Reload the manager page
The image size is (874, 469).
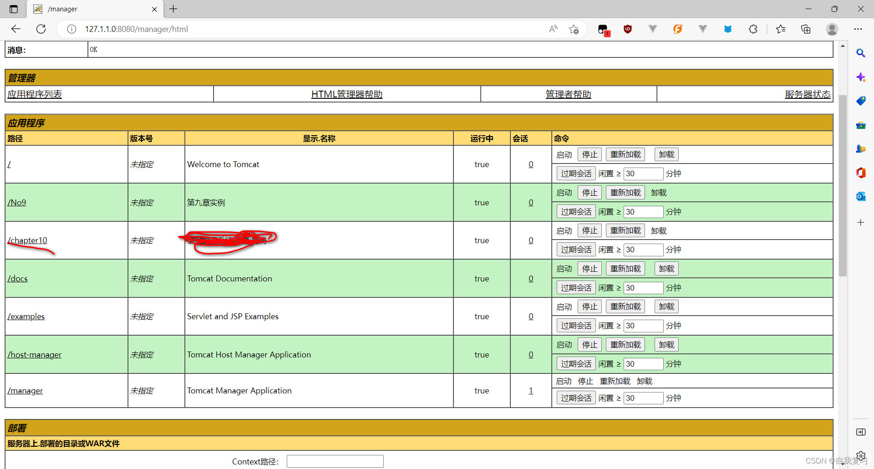41,29
